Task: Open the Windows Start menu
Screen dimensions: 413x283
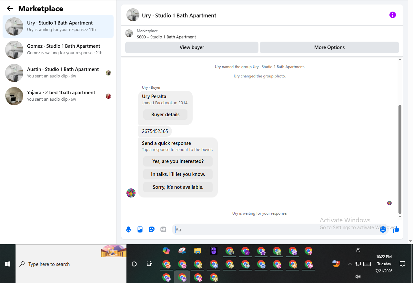Action: click(x=8, y=264)
